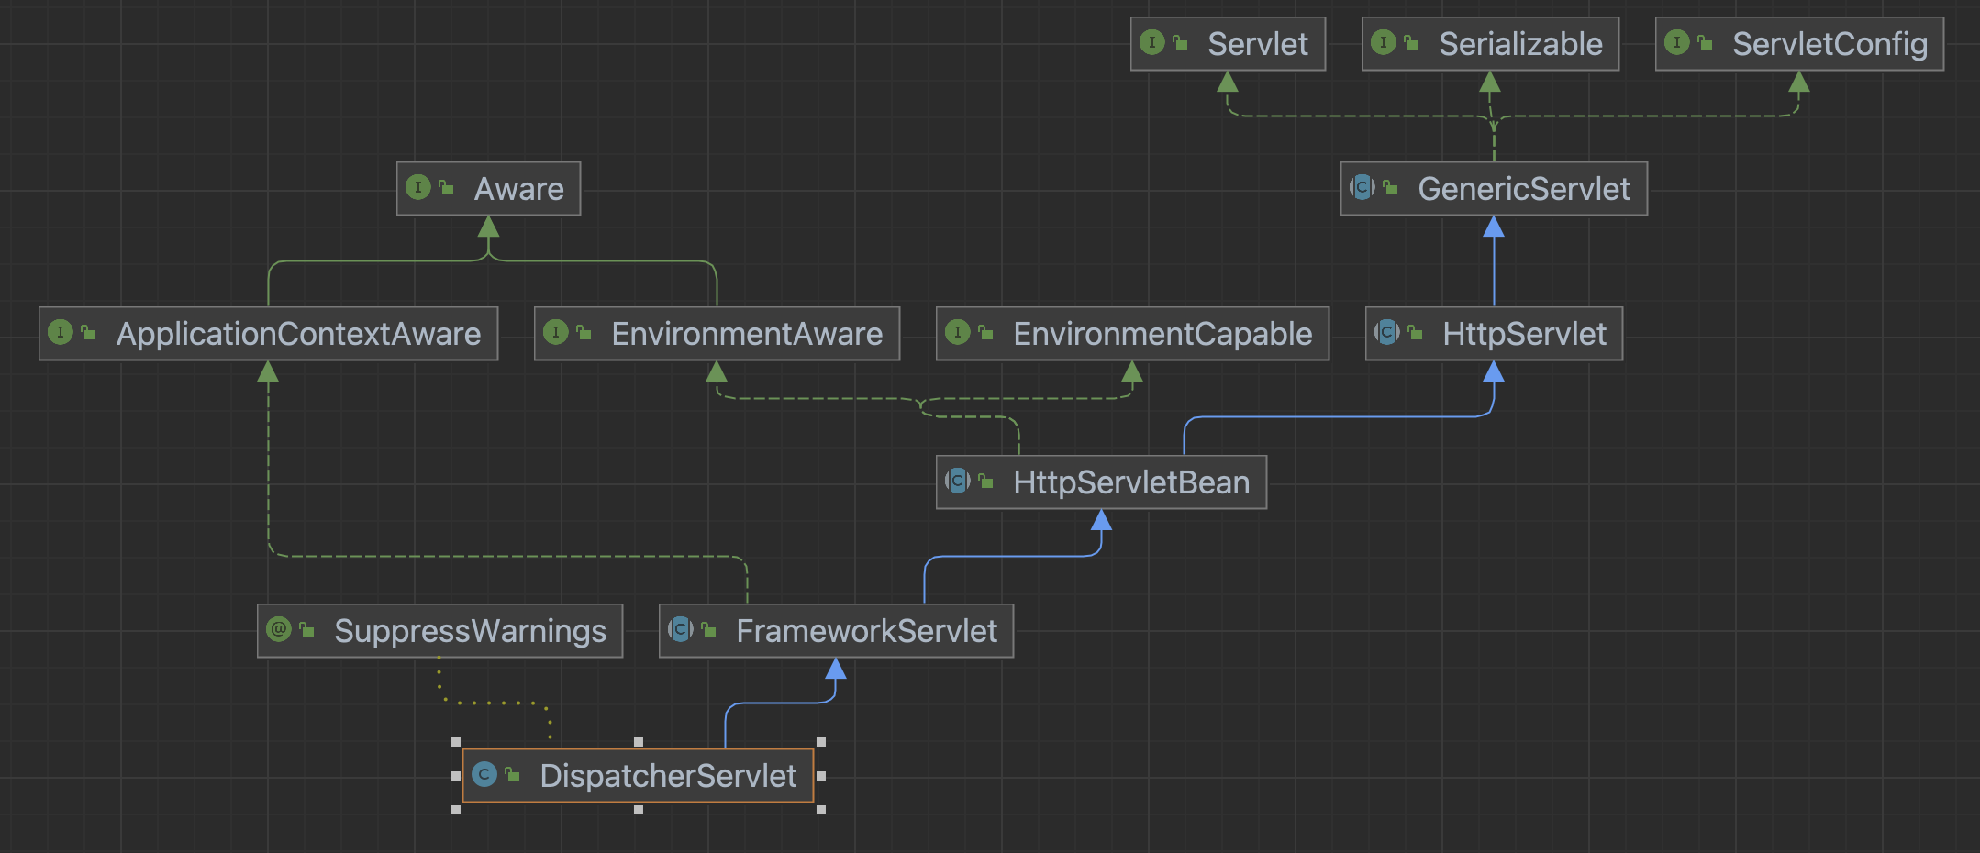Image resolution: width=1980 pixels, height=853 pixels.
Task: Click the public lock icon on HttpServletBean
Action: (x=985, y=481)
